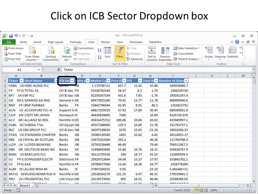Click the Undo arrow icon
The image size is (258, 194).
click(x=16, y=36)
